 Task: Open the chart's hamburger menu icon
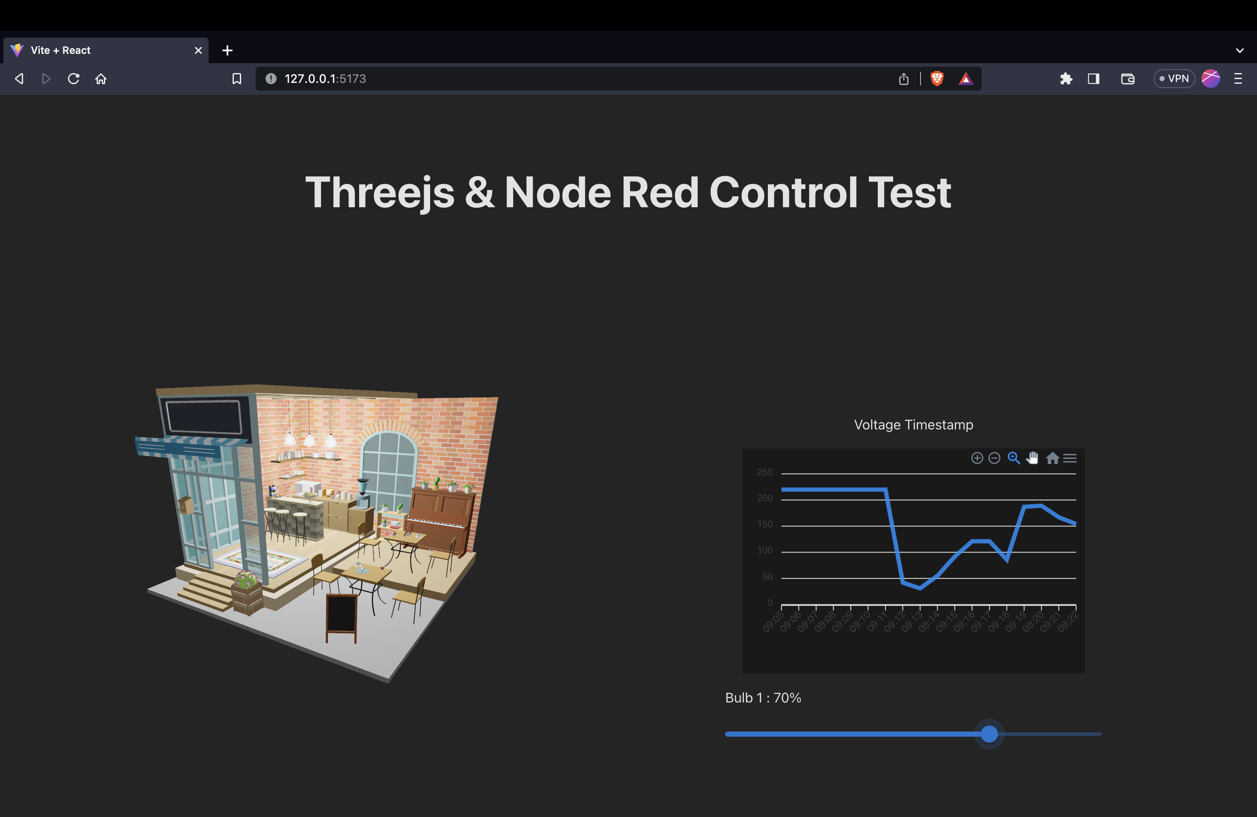click(x=1071, y=458)
